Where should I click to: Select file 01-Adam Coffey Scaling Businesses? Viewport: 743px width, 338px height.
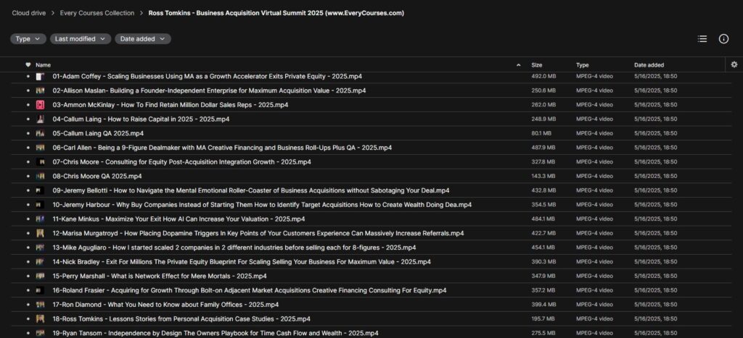[207, 77]
